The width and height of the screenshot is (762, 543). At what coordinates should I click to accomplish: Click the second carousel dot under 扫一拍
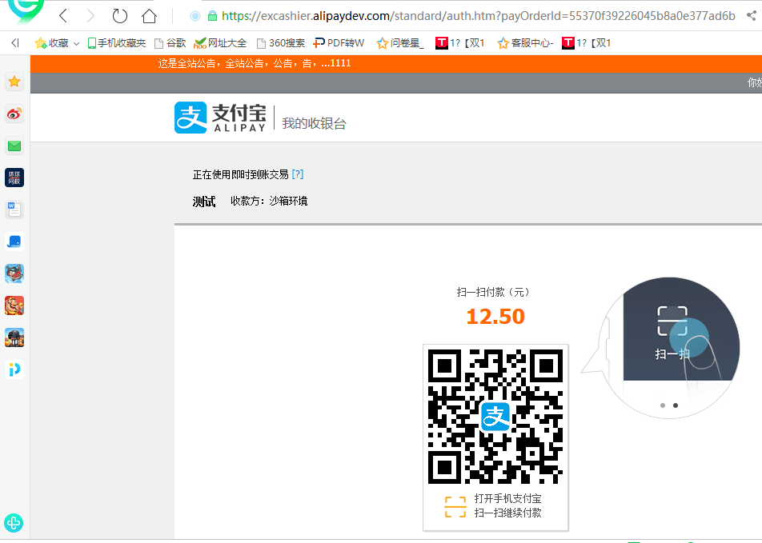[x=676, y=405]
